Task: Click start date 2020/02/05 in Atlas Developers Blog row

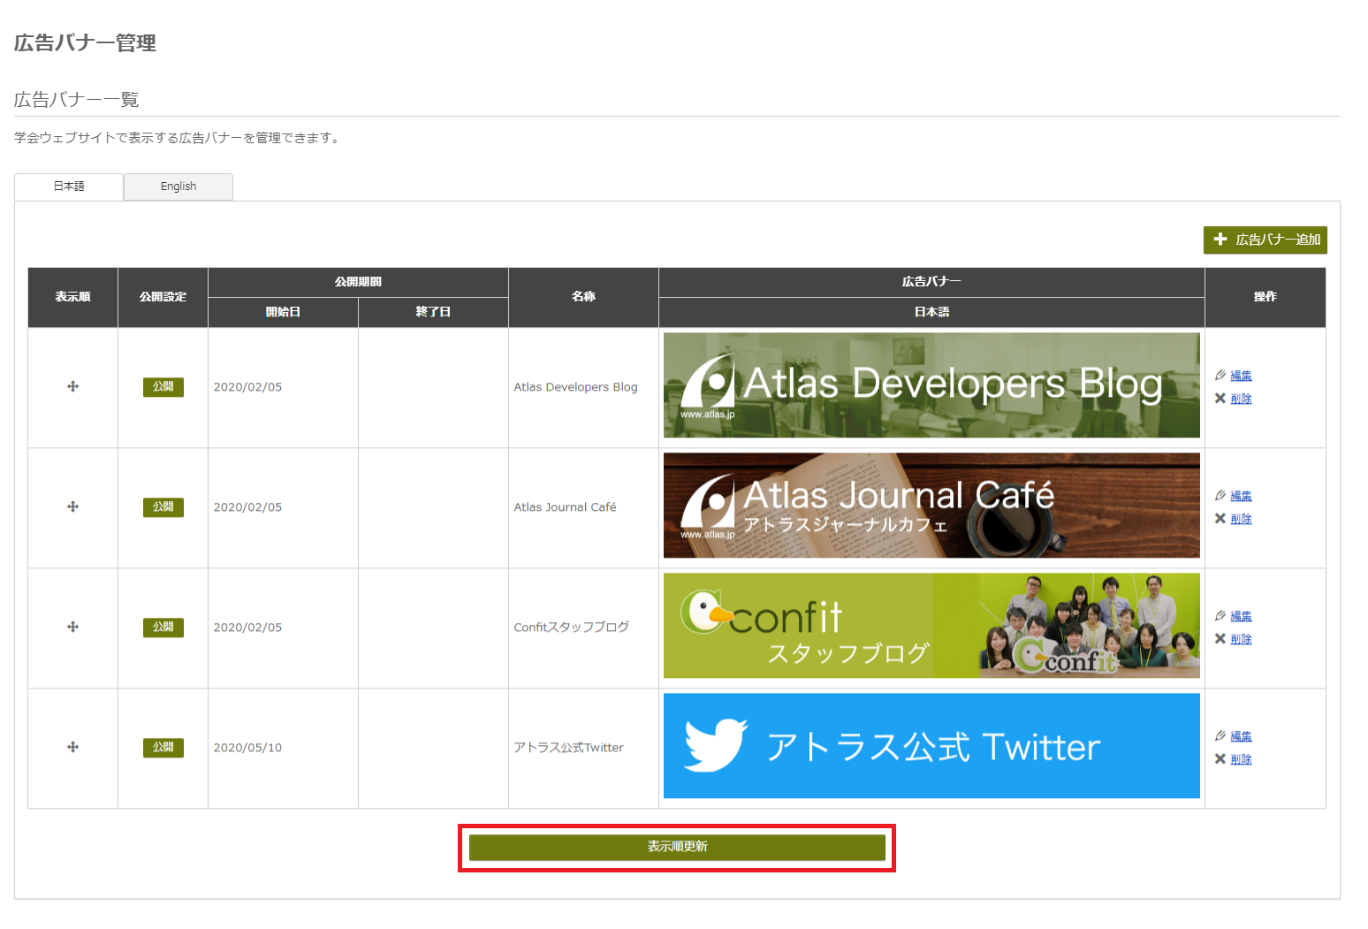Action: point(247,387)
